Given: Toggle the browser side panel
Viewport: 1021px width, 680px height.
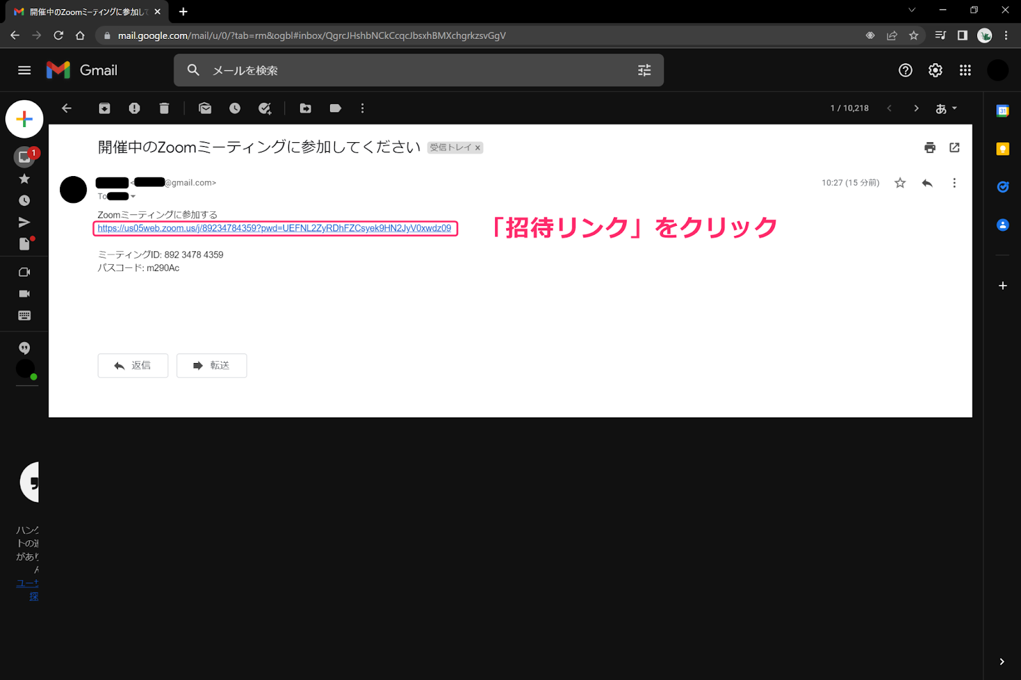Looking at the screenshot, I should [962, 36].
